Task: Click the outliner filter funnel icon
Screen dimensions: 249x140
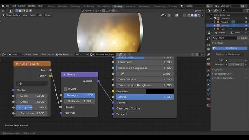Action: point(247,10)
